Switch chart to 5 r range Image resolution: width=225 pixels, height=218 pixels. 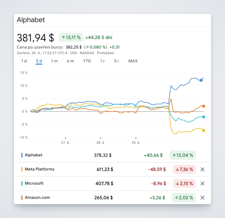(117, 61)
